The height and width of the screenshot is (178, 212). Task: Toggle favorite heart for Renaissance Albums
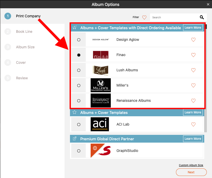[193, 101]
